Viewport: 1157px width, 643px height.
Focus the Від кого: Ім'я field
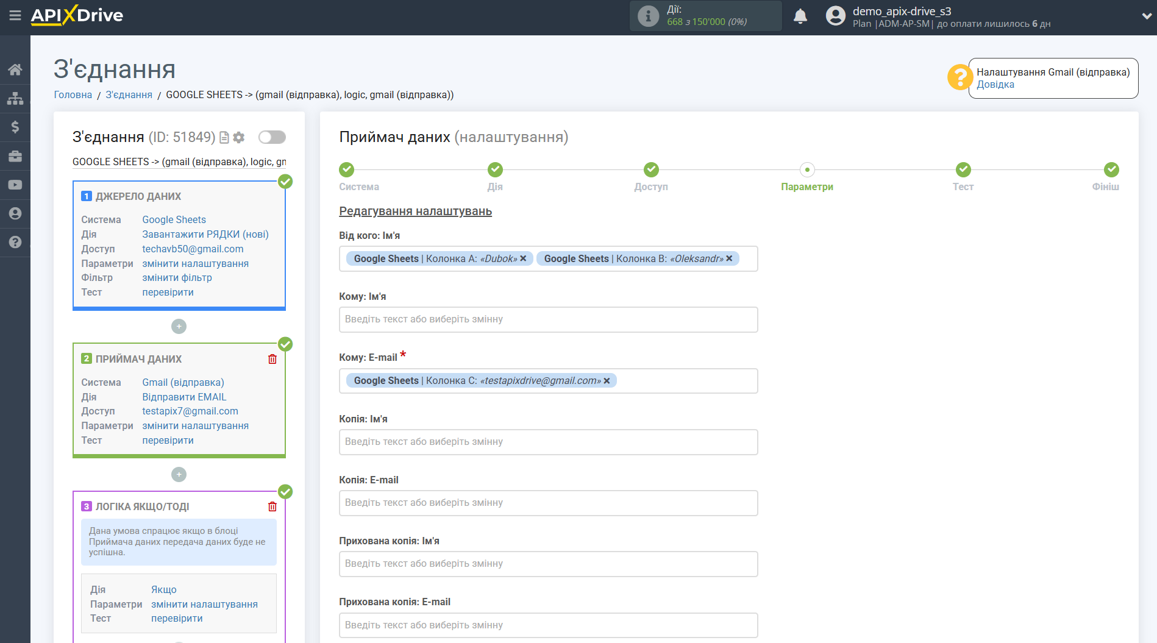click(x=549, y=259)
